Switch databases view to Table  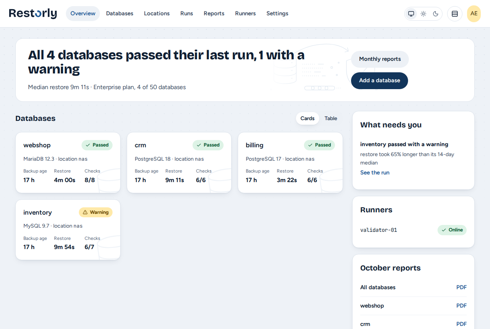(x=331, y=119)
